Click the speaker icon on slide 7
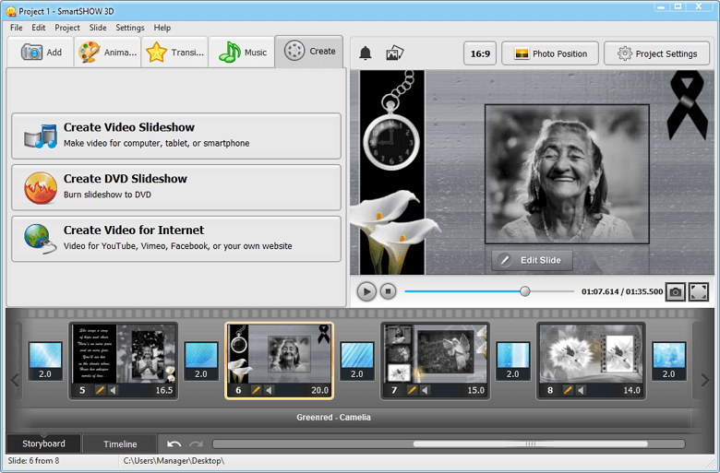This screenshot has height=473, width=720. (x=425, y=390)
